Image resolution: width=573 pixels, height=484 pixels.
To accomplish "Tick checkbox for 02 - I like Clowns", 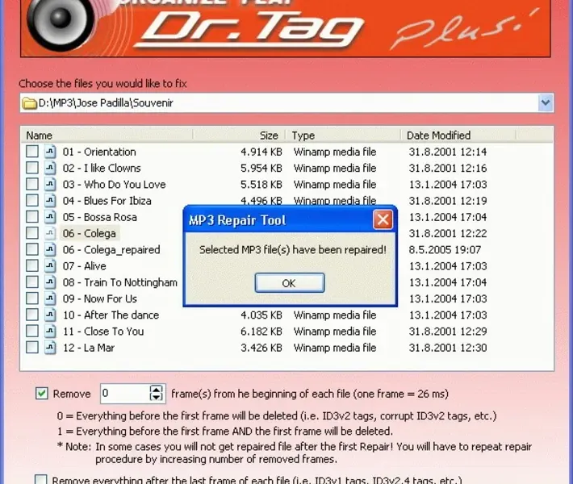I will tap(32, 168).
